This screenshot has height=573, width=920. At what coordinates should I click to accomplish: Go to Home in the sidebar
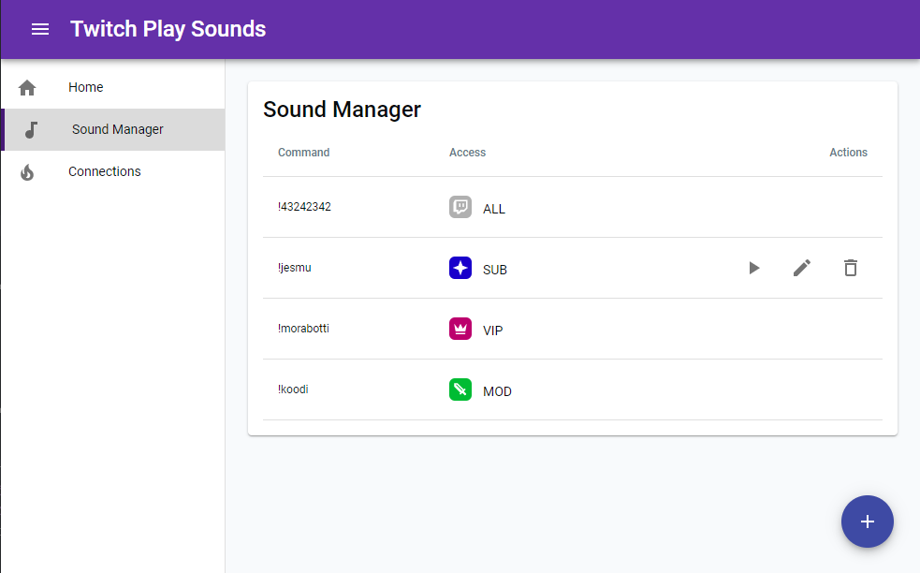coord(86,87)
